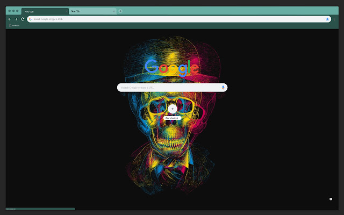The width and height of the screenshot is (344, 215).
Task: Click the Add shortcut label
Action: [x=172, y=118]
